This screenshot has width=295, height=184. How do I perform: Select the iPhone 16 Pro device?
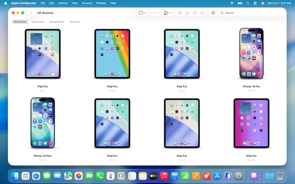pos(251,53)
